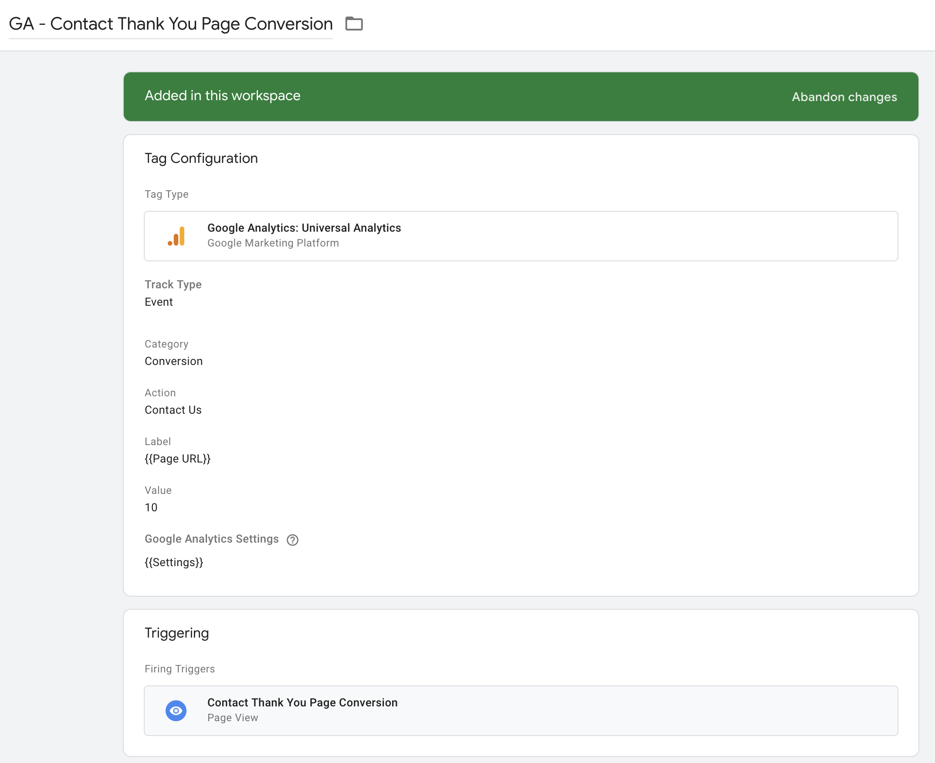
Task: Click the Value field showing 10
Action: coord(151,508)
